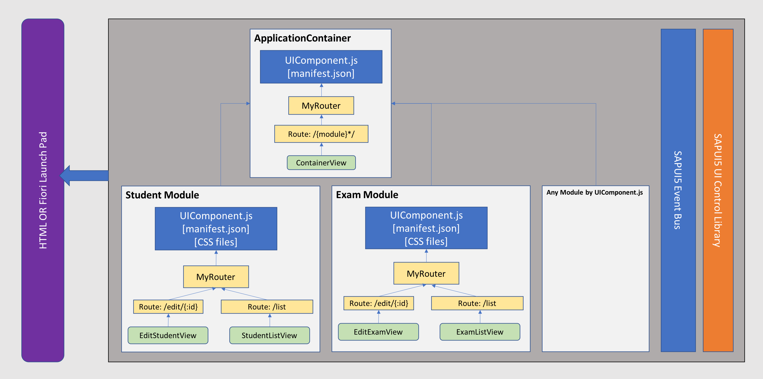The image size is (763, 379).
Task: Select the ContainerView node in ApplicationContainer
Action: click(x=321, y=163)
